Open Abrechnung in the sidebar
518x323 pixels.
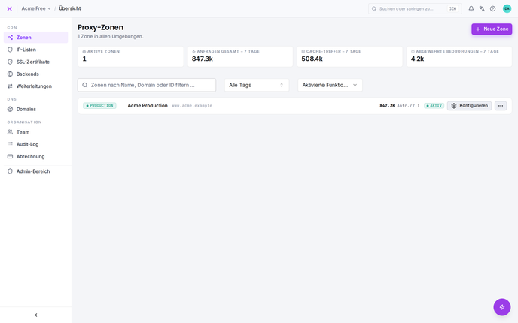35,156
